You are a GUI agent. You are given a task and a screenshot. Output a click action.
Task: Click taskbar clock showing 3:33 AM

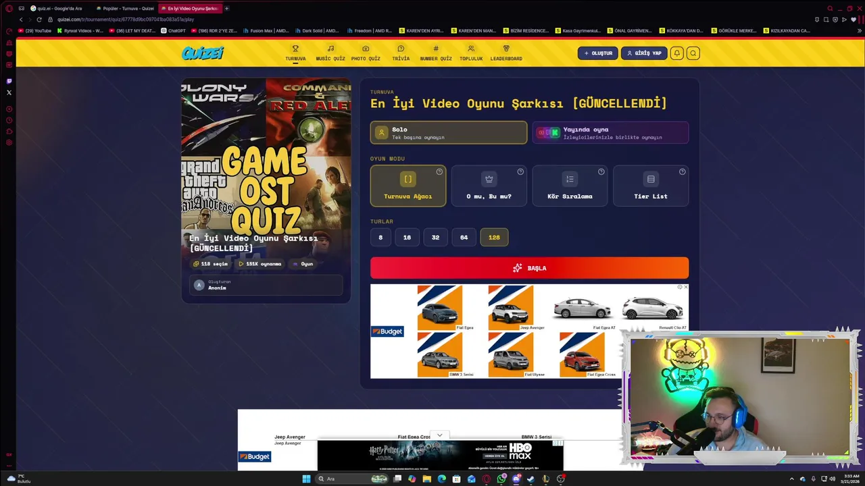[850, 479]
